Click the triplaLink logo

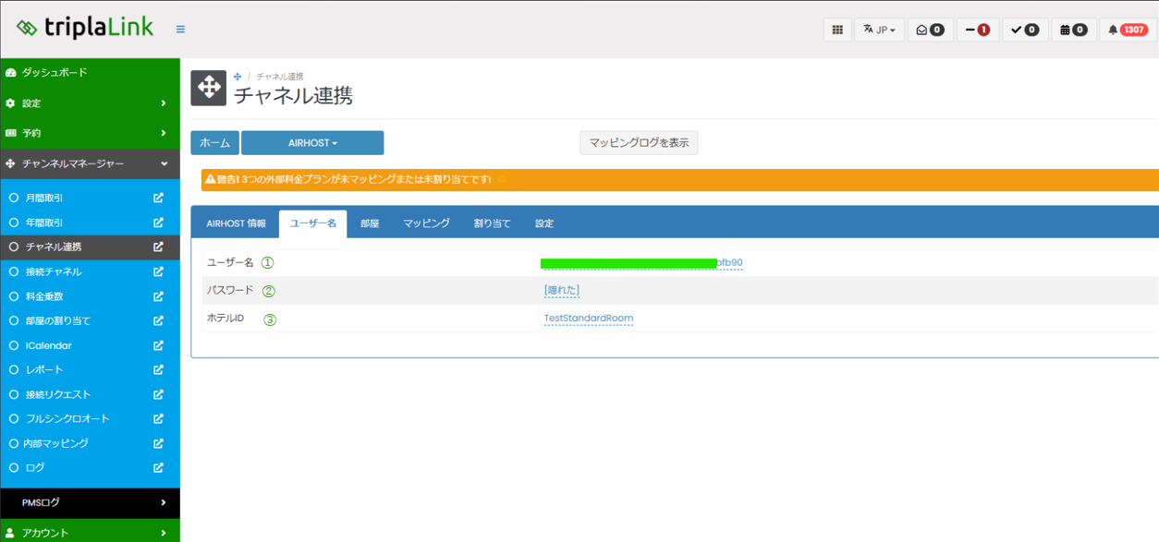coord(85,28)
